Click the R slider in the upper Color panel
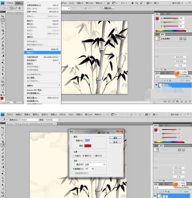Viewport: 192px width, 198px height. [x=171, y=18]
